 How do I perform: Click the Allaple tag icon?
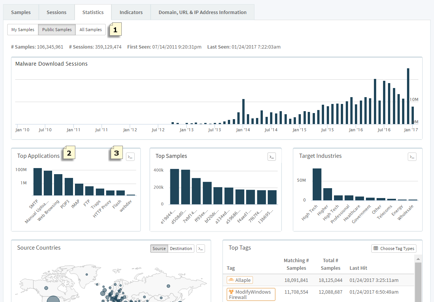[x=231, y=280]
